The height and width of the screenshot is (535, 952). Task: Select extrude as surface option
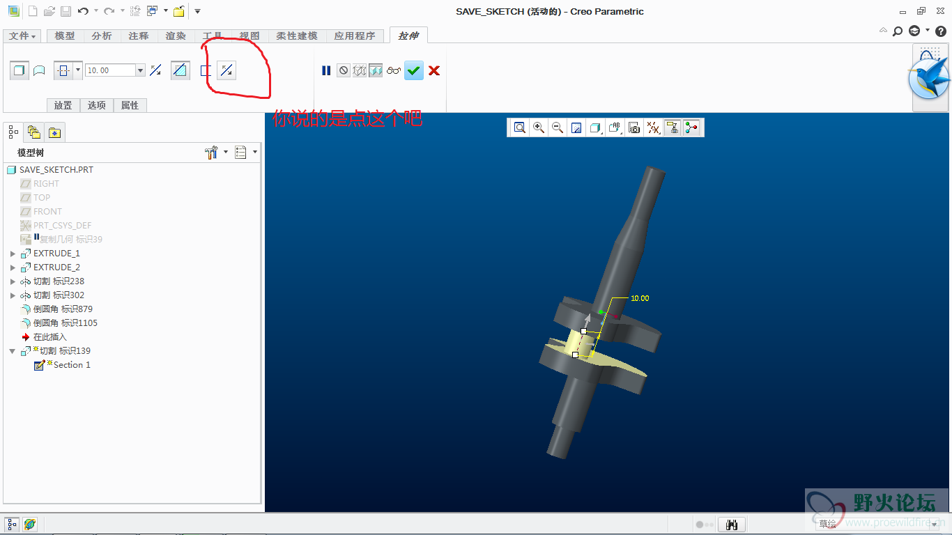pyautogui.click(x=40, y=70)
